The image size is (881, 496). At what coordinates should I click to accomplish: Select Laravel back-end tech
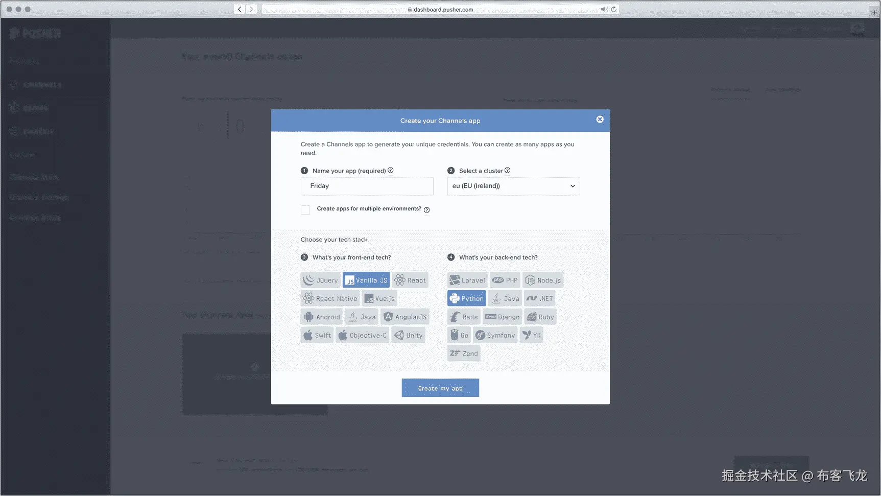click(x=467, y=280)
